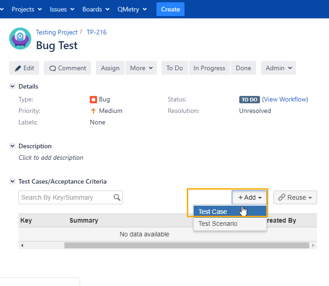The image size is (329, 286).
Task: Click the Assign button
Action: pos(110,68)
